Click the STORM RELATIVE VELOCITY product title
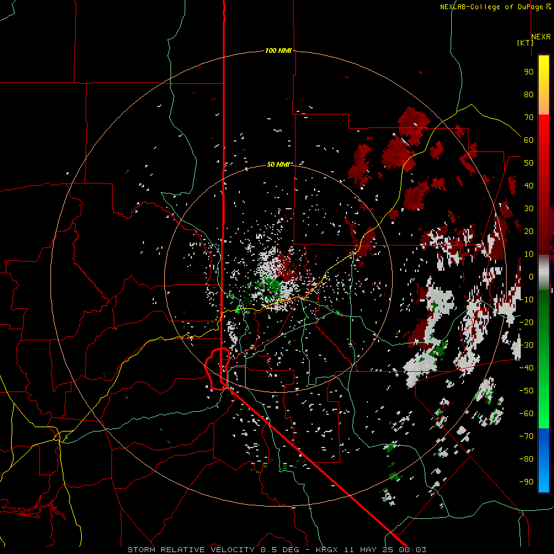 [x=193, y=550]
